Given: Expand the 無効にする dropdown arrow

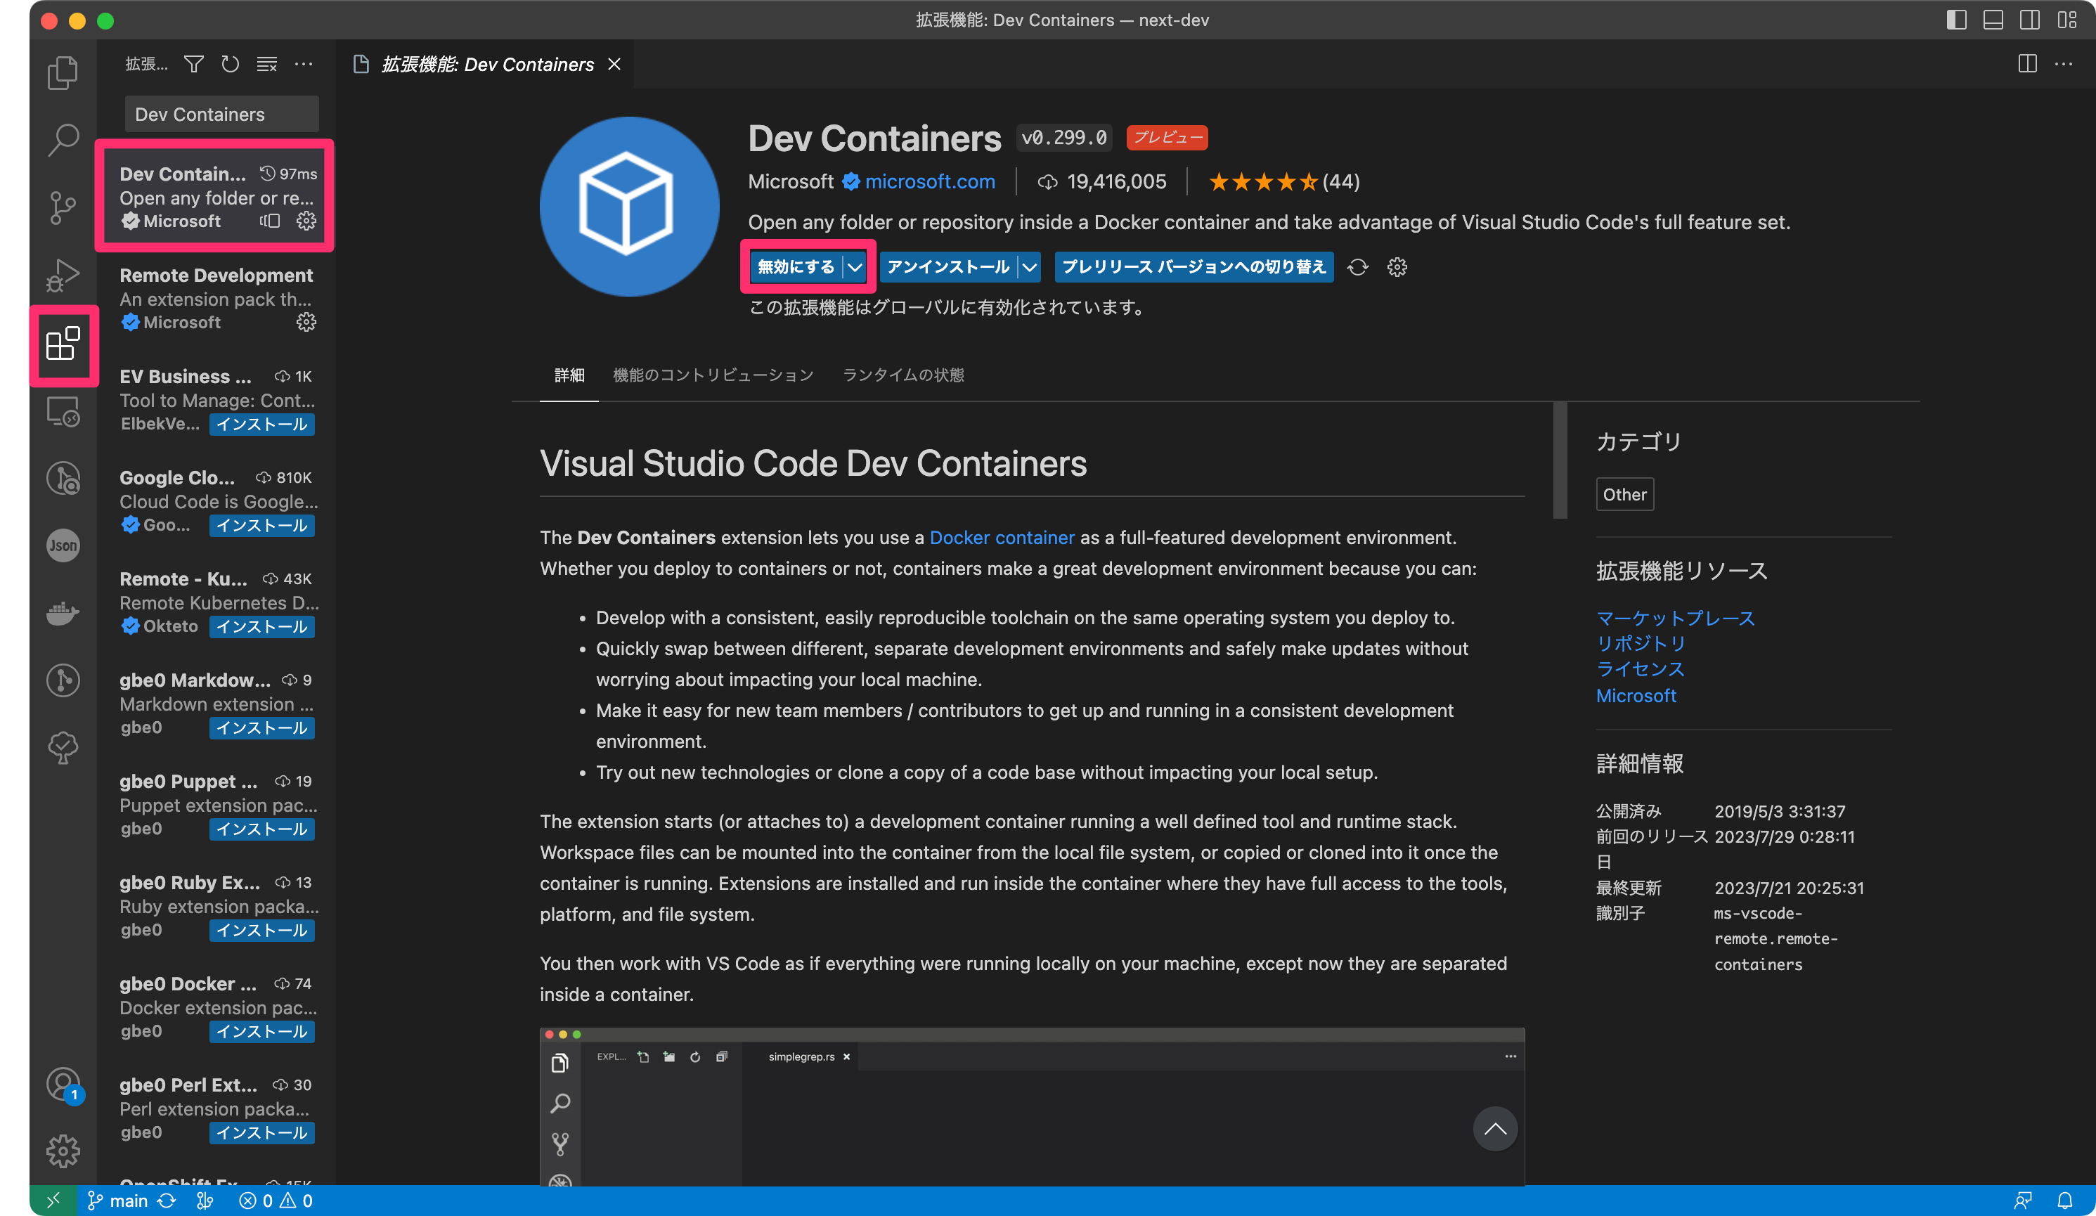Looking at the screenshot, I should pyautogui.click(x=856, y=267).
